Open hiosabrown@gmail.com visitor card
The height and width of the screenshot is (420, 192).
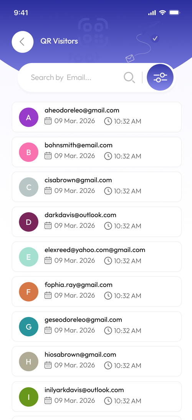pyautogui.click(x=97, y=361)
